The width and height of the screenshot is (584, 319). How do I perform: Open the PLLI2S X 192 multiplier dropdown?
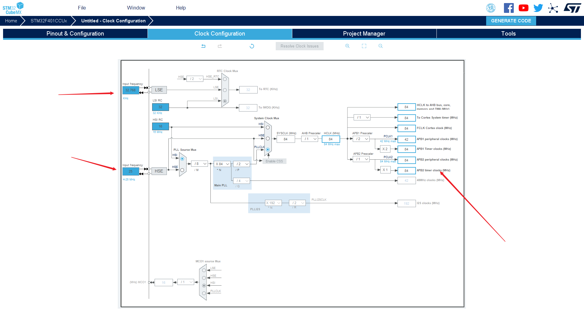coord(273,203)
